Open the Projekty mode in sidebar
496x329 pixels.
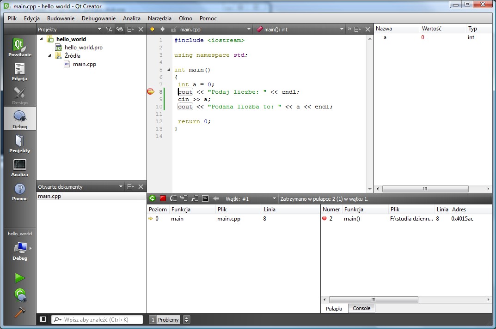19,143
